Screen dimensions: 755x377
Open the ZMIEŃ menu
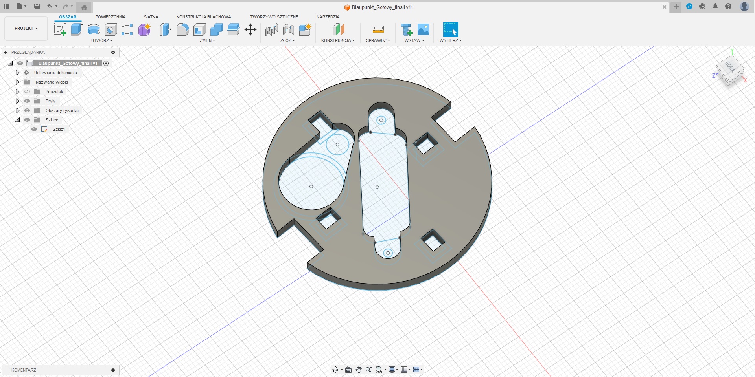pyautogui.click(x=207, y=40)
